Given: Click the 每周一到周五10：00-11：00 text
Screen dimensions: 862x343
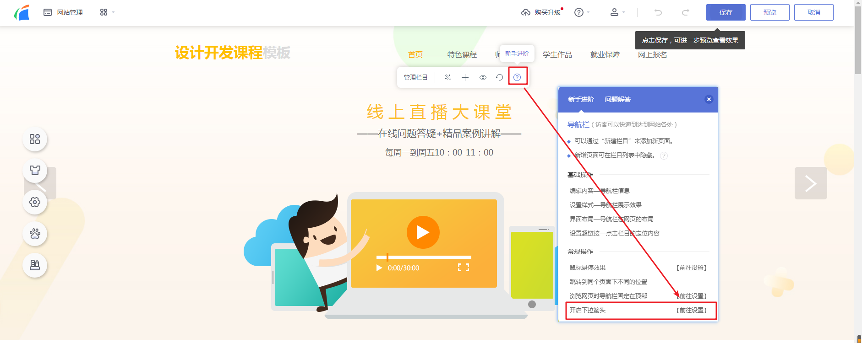Looking at the screenshot, I should [439, 153].
